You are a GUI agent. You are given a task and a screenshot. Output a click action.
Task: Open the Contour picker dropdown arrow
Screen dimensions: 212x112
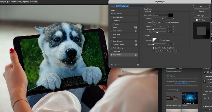point(158,40)
